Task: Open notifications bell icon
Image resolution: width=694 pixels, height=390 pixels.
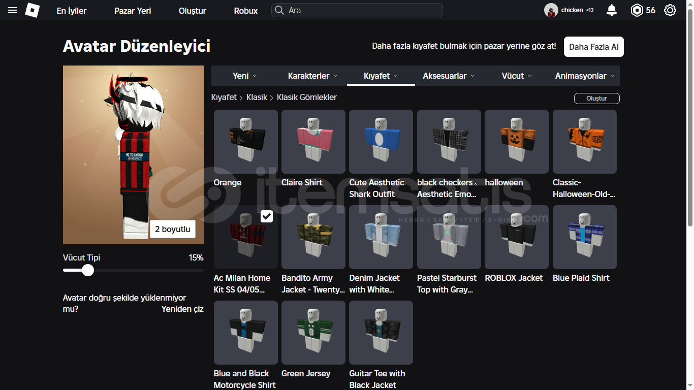Action: tap(612, 10)
